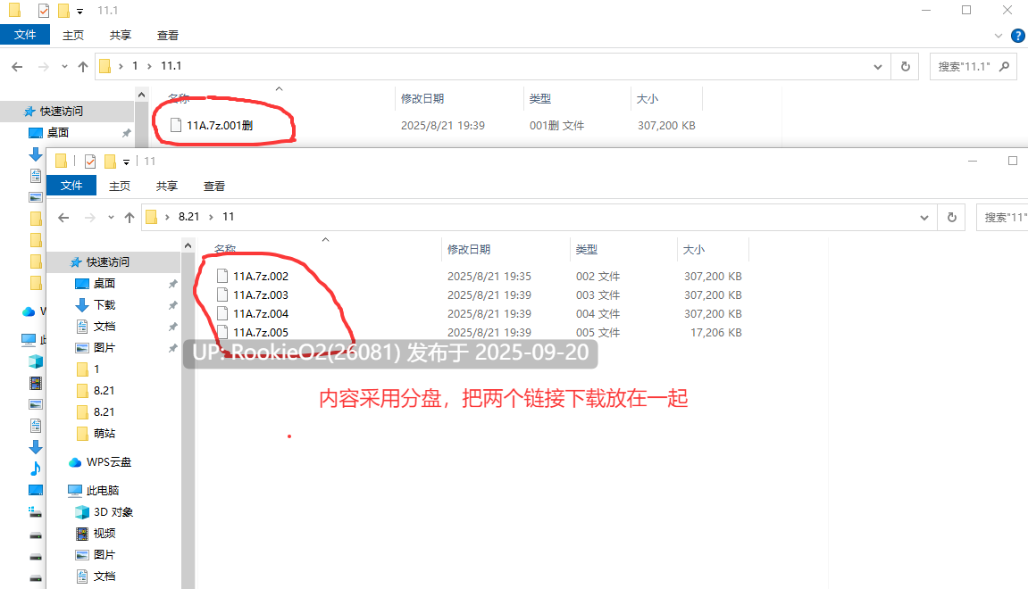Open pinned 图片 under 快速访问 in window 11

pos(104,347)
